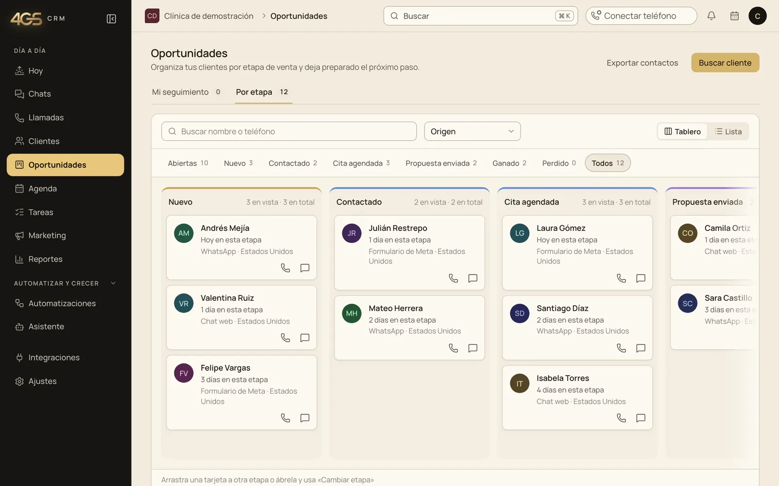Open Automatizaciones in sidebar
This screenshot has width=779, height=486.
[x=65, y=303]
